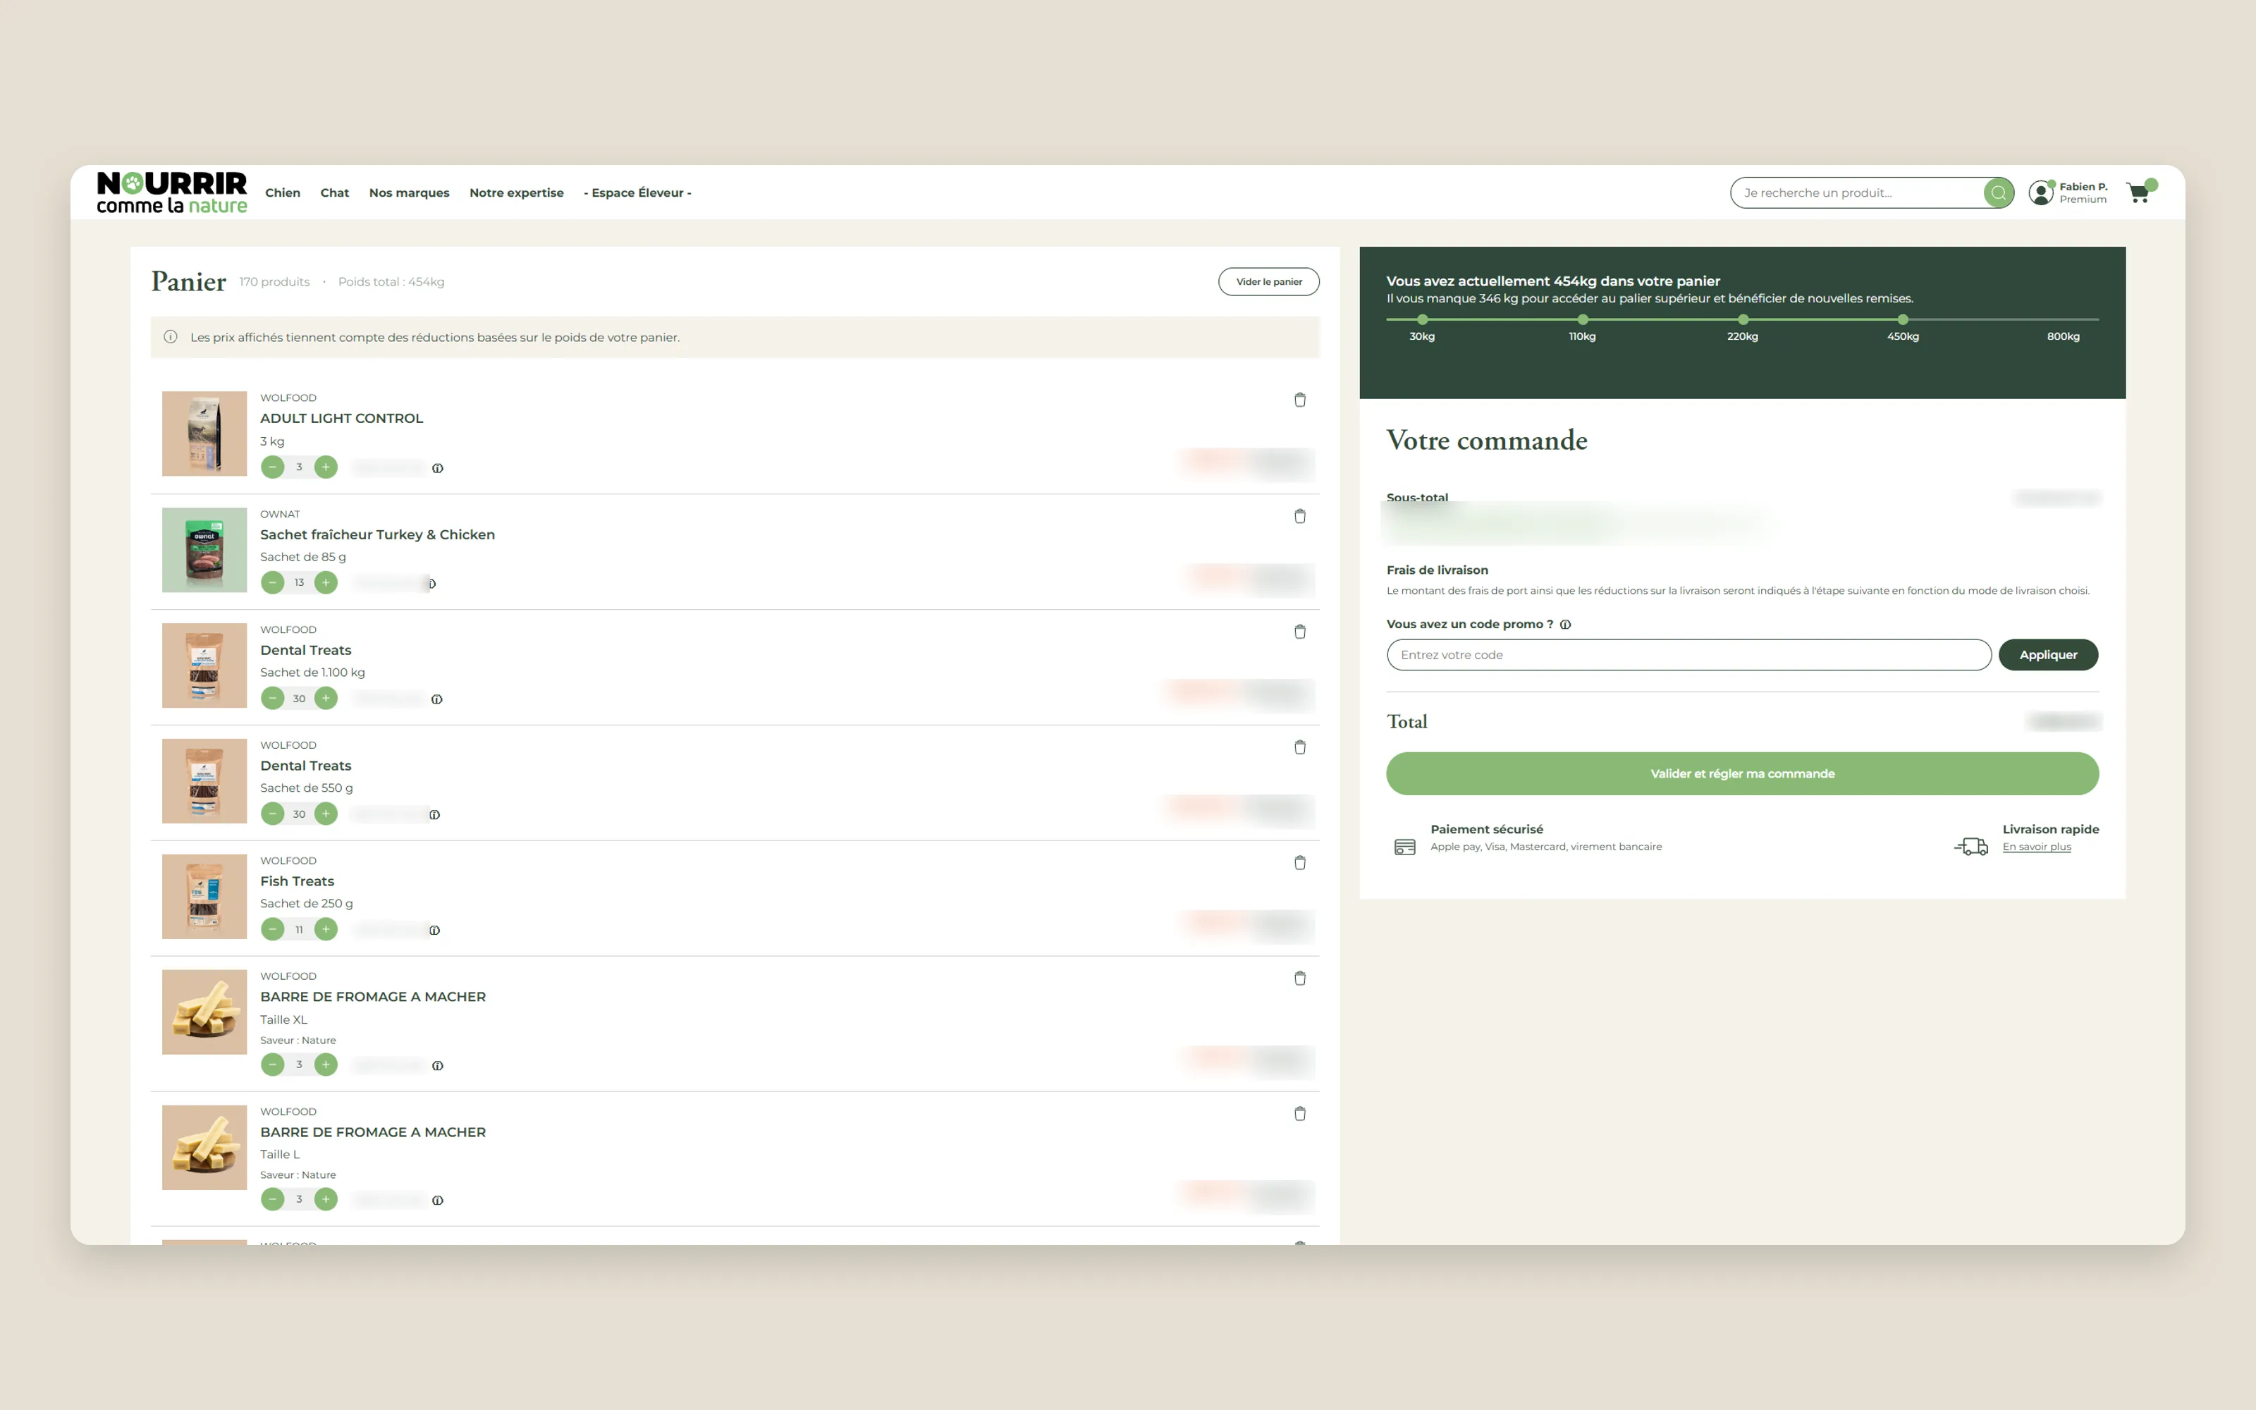This screenshot has height=1410, width=2256.
Task: Remove Sachet fraîcheur Turkey & Chicken item
Action: (1299, 515)
